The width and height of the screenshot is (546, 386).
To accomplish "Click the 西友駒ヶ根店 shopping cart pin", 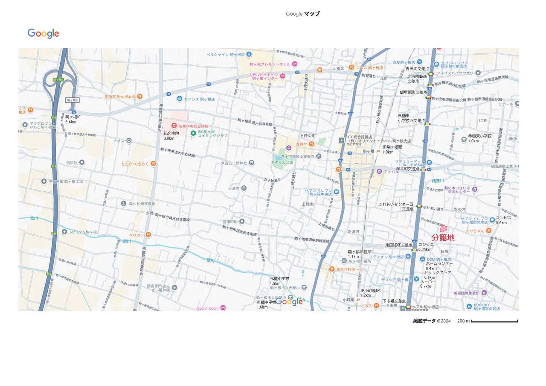I will 419,62.
